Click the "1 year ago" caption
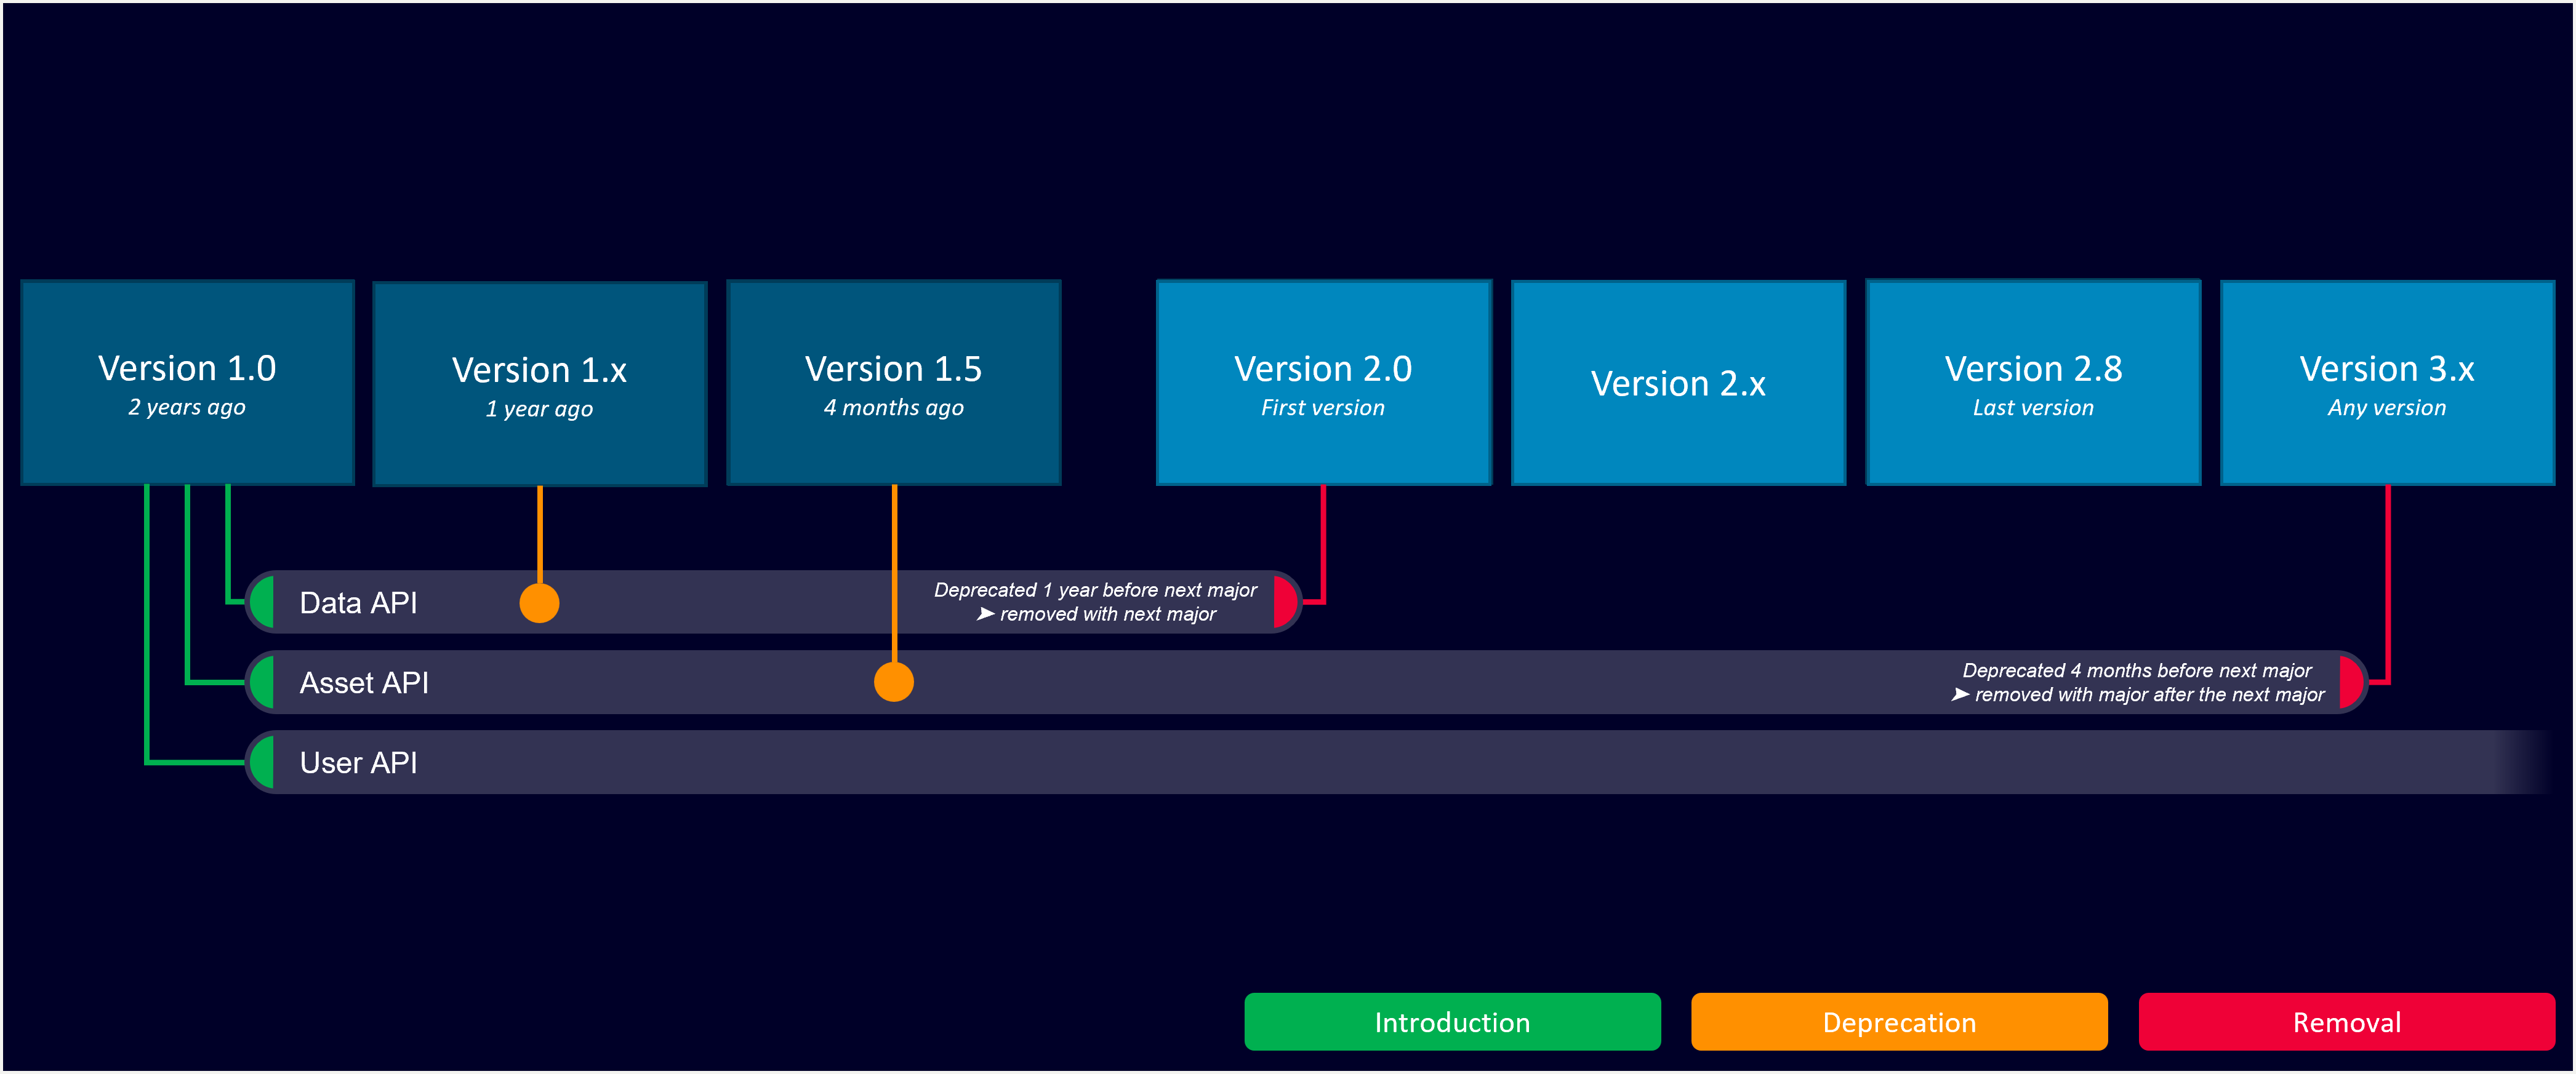 coord(539,410)
